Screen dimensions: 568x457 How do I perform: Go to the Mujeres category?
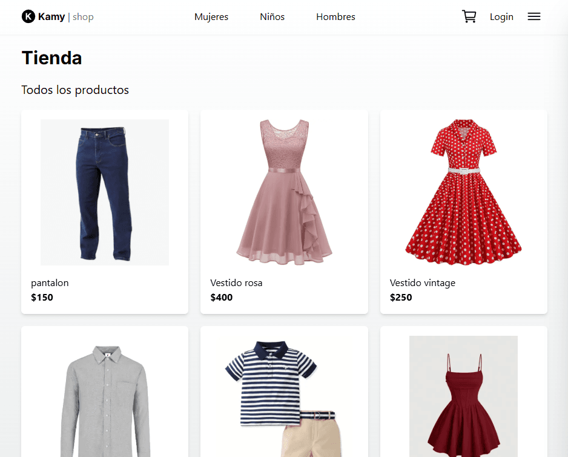(x=211, y=17)
